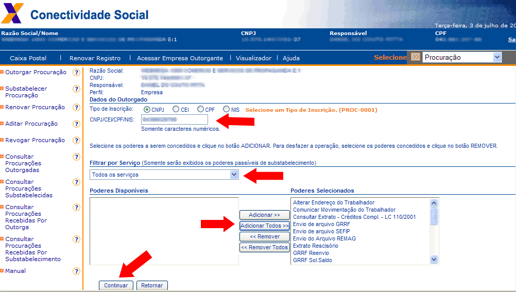The image size is (516, 292).
Task: Click the << Remover Todos button
Action: pos(265,248)
